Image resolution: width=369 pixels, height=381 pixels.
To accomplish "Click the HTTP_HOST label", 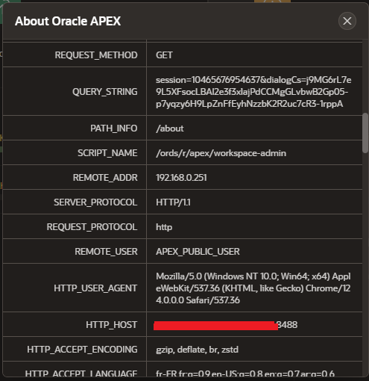I will click(112, 325).
